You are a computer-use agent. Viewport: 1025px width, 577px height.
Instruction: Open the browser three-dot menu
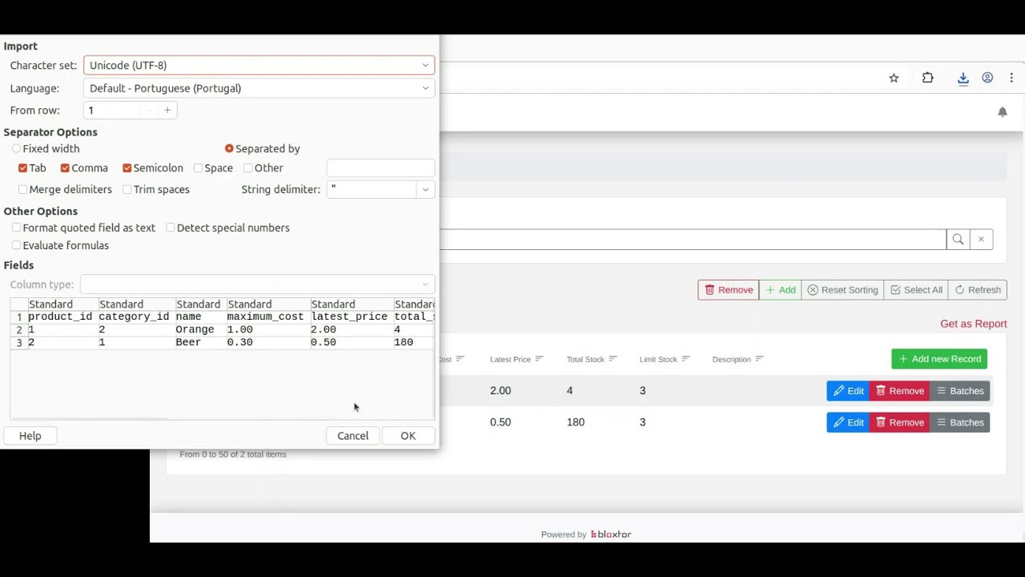click(1012, 78)
